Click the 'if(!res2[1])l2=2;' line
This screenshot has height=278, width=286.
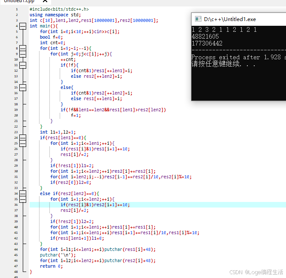click(x=72, y=222)
